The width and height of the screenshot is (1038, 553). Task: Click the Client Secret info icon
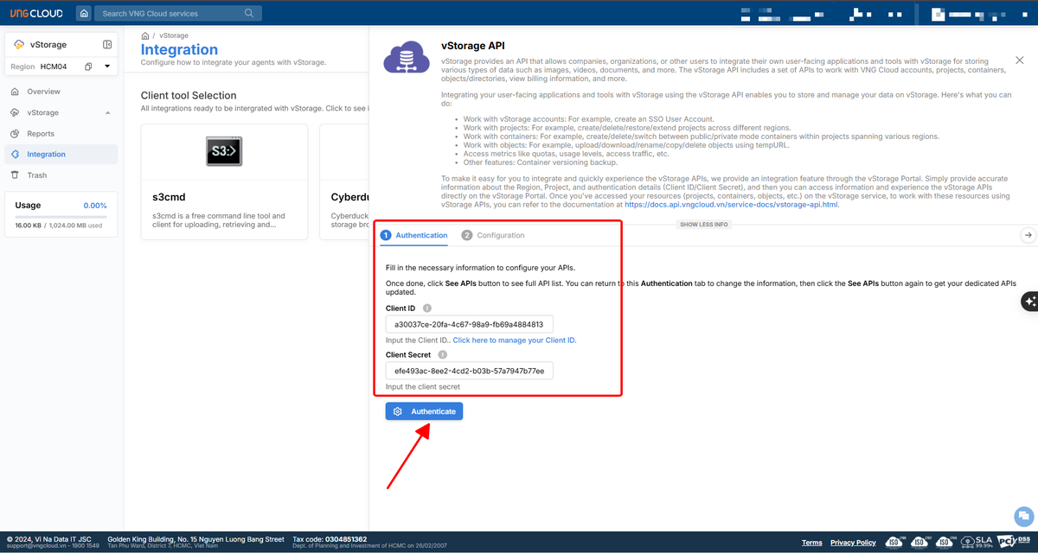tap(443, 355)
